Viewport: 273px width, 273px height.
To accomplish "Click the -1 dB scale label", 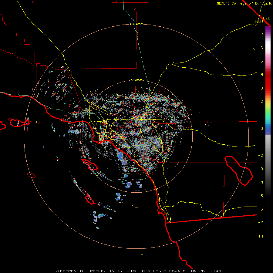I will pyautogui.click(x=261, y=142).
